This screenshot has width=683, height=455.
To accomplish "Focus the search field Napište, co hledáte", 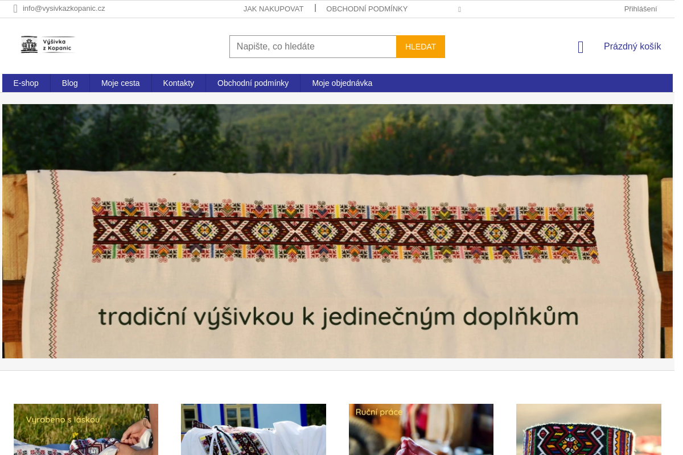I will point(313,47).
